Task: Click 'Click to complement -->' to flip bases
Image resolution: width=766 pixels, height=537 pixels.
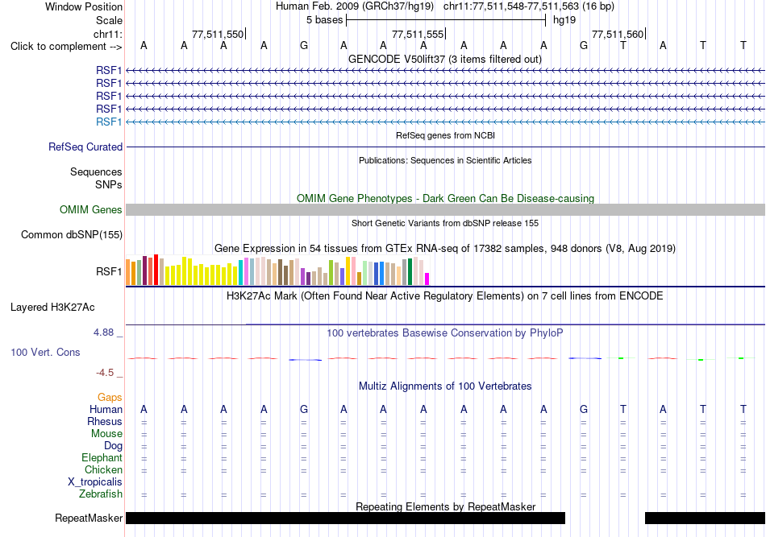Action: tap(66, 47)
